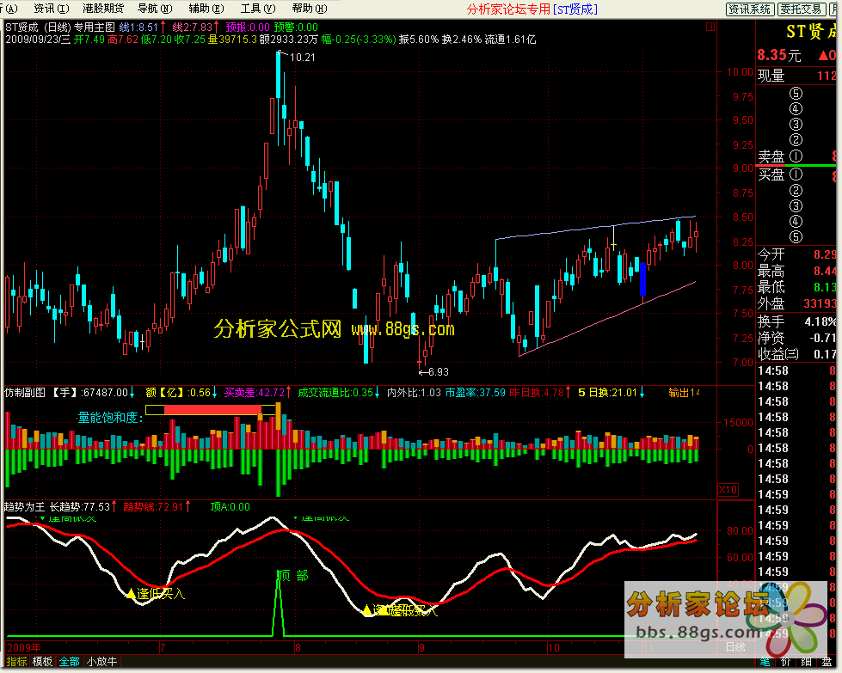Switch to the 细 tab
This screenshot has height=673, width=842.
807,662
